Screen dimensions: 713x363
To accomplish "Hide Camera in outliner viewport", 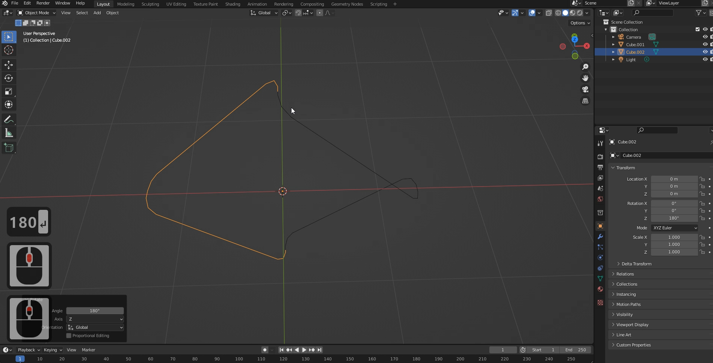I will (x=705, y=37).
